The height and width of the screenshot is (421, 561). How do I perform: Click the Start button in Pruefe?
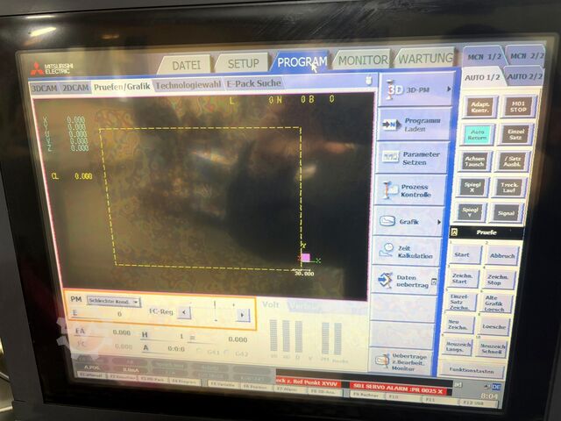465,255
